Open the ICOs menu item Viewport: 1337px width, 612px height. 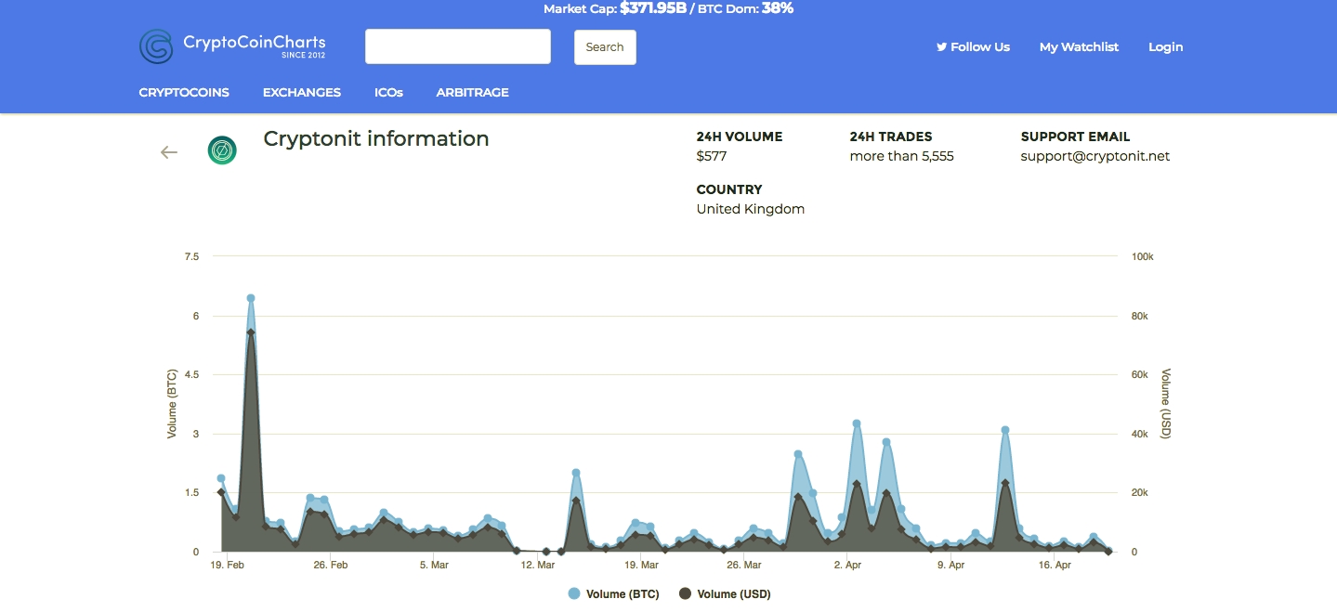pos(388,92)
